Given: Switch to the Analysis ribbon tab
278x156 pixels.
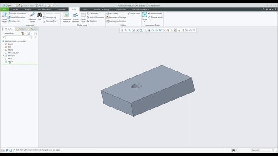Looking at the screenshot, I should point(28,10).
